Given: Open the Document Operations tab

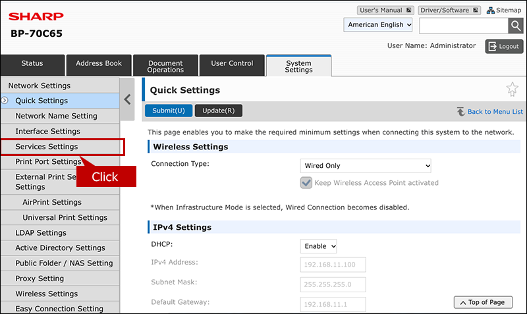Looking at the screenshot, I should tap(165, 65).
